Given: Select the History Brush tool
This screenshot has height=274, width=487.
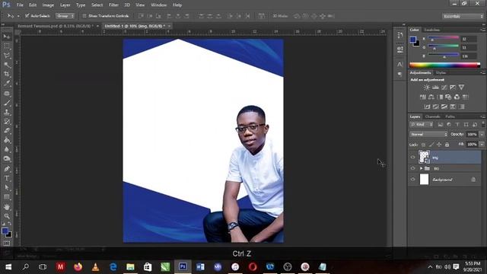Looking at the screenshot, I should 7,122.
